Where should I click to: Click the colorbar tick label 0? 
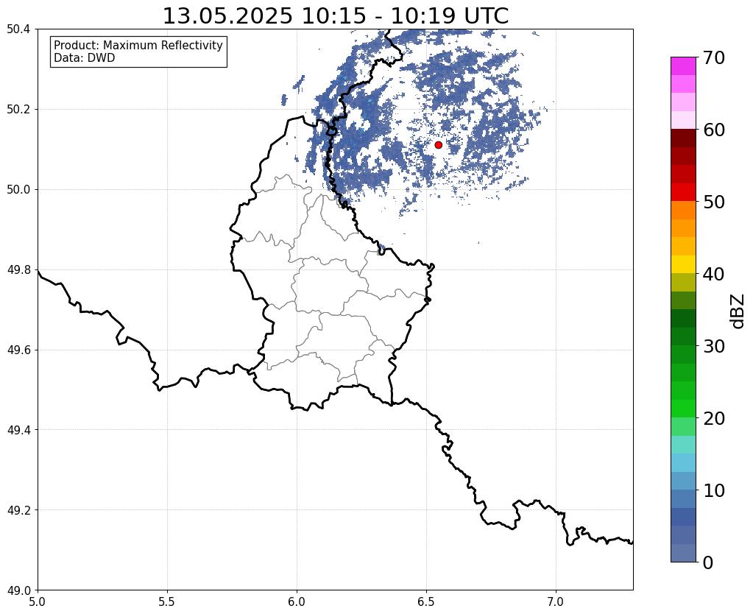click(708, 562)
